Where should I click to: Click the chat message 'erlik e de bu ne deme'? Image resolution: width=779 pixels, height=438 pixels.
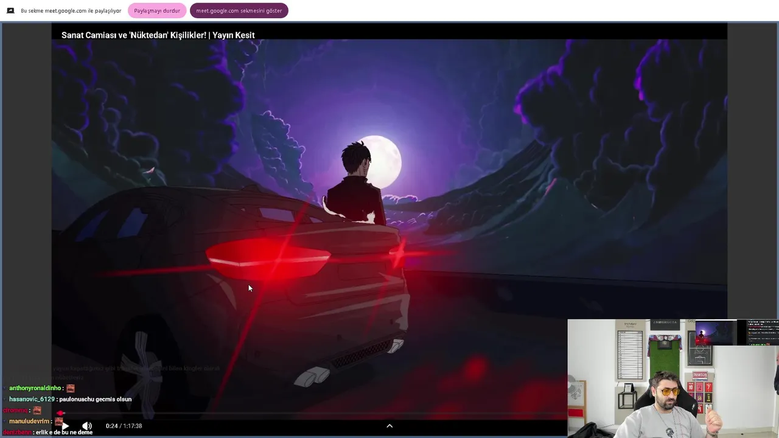click(x=65, y=432)
